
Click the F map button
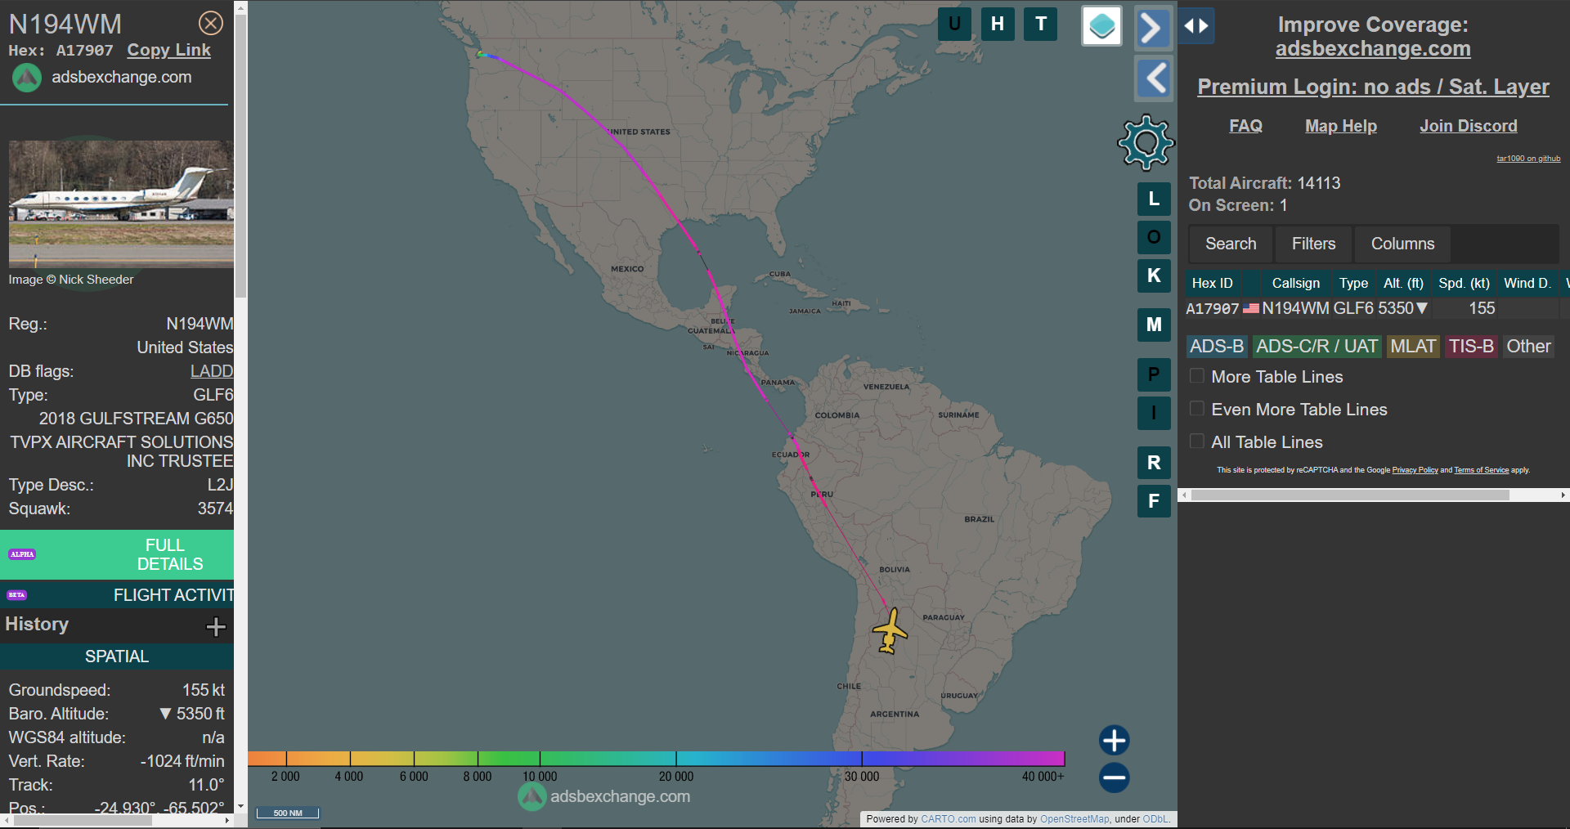point(1154,501)
